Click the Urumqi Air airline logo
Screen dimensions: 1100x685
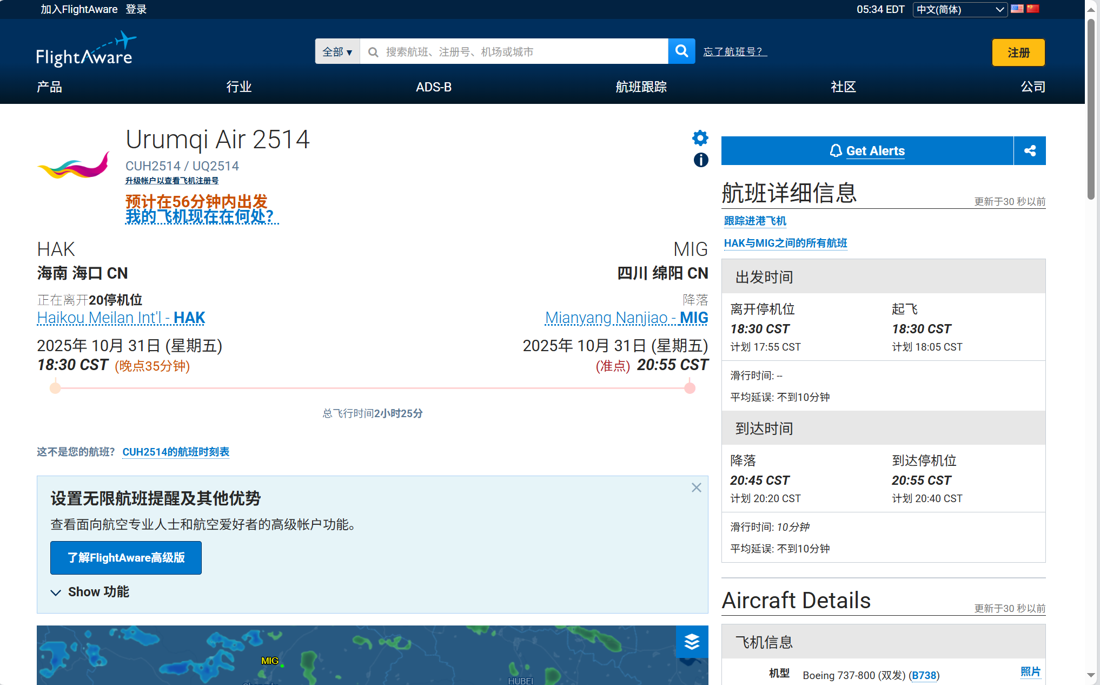(74, 165)
